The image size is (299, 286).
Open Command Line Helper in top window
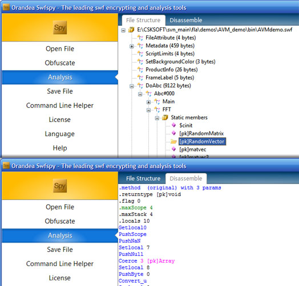(60, 105)
